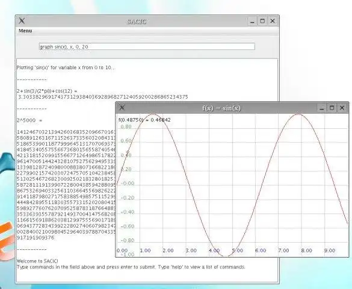Click the -0.00 y-axis label in graph
The height and width of the screenshot is (289, 352).
(x=128, y=183)
